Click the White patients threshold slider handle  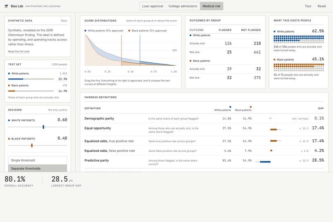43,127
